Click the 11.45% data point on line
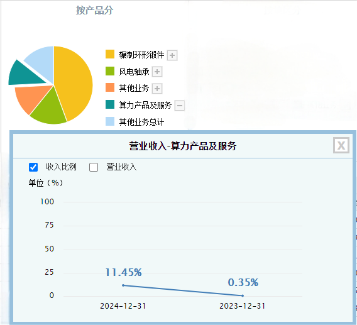Image resolution: width=357 pixels, height=325 pixels. [x=123, y=285]
